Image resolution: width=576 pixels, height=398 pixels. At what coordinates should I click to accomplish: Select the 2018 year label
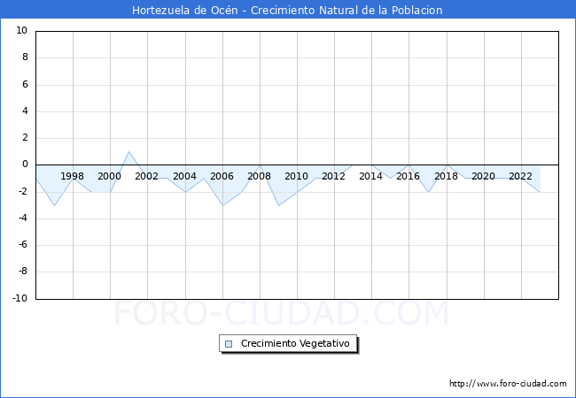(x=447, y=176)
